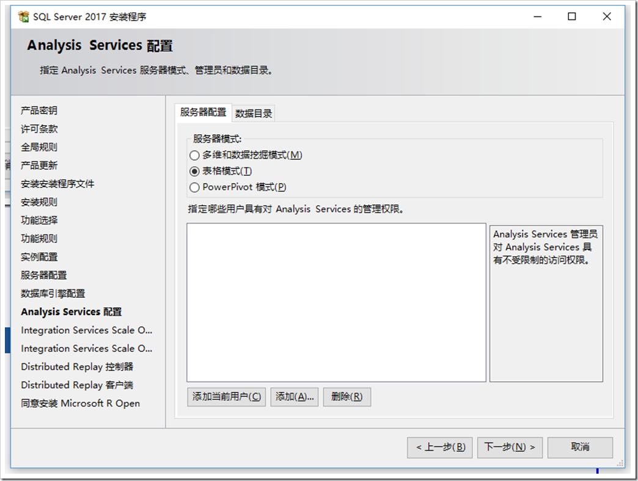Close the SQL Server 2017 installer window

607,16
